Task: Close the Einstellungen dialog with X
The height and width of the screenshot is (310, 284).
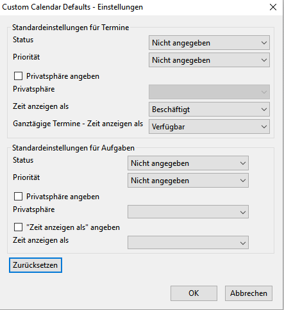Action: pyautogui.click(x=273, y=7)
